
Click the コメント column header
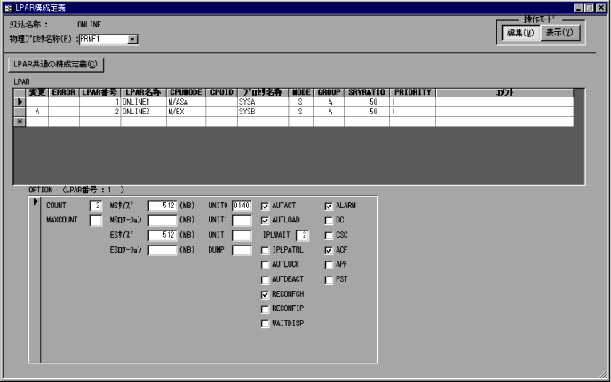point(504,92)
